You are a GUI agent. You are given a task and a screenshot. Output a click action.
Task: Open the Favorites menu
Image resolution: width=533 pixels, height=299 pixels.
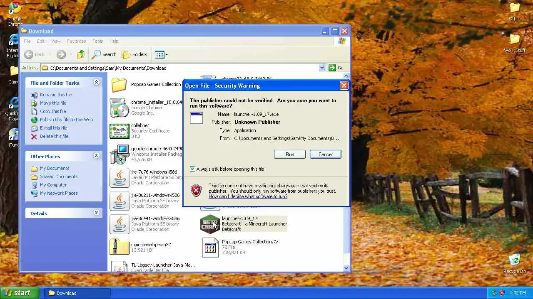coord(76,41)
